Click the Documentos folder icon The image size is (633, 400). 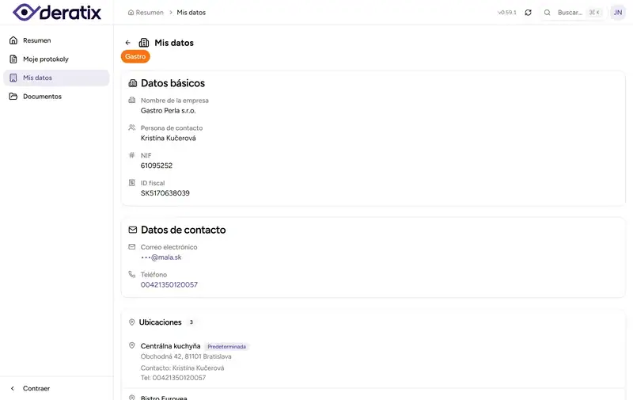pos(13,97)
